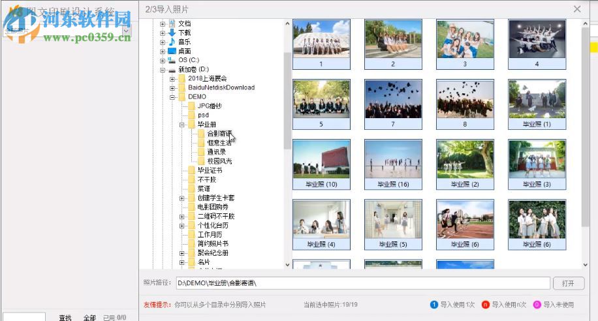The image size is (598, 321).
Task: Select the 通讯录 folder
Action: pyautogui.click(x=217, y=152)
